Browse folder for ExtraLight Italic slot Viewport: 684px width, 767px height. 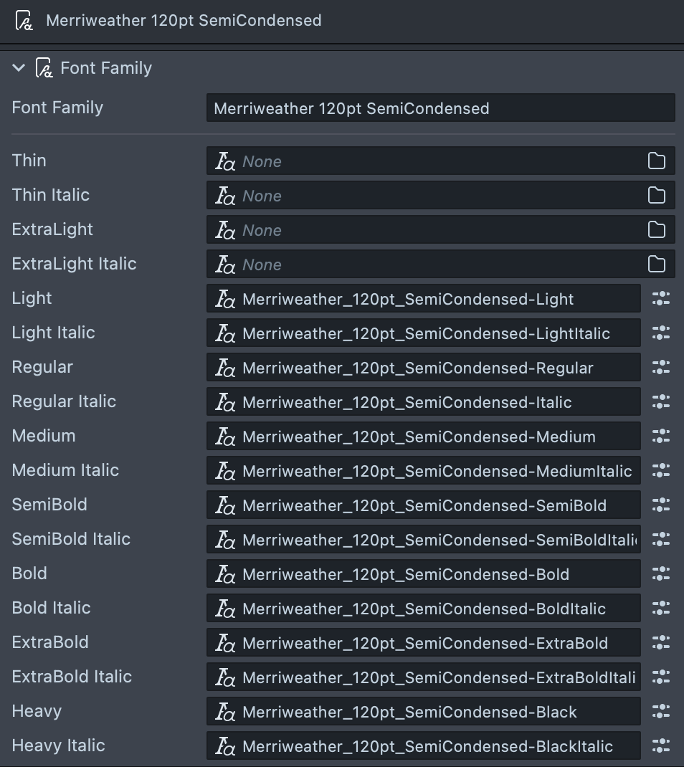pos(656,264)
